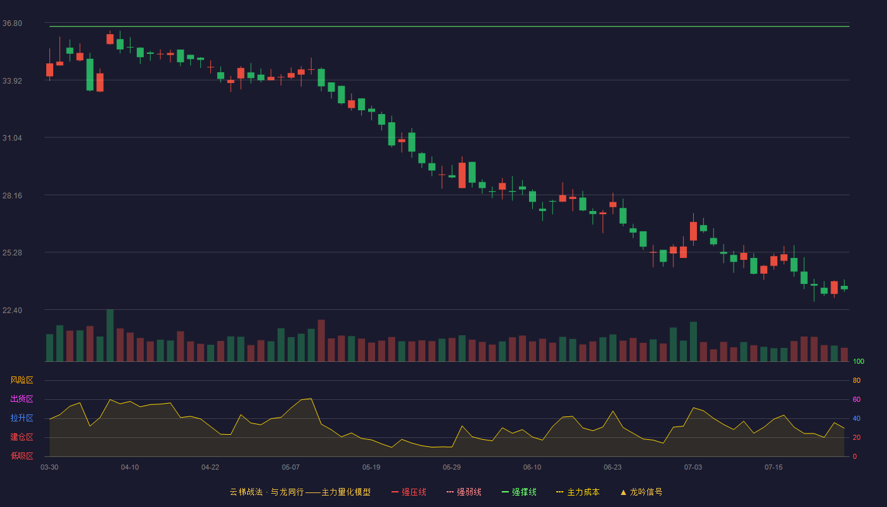Click the orange 80 value on the right axis

click(857, 380)
